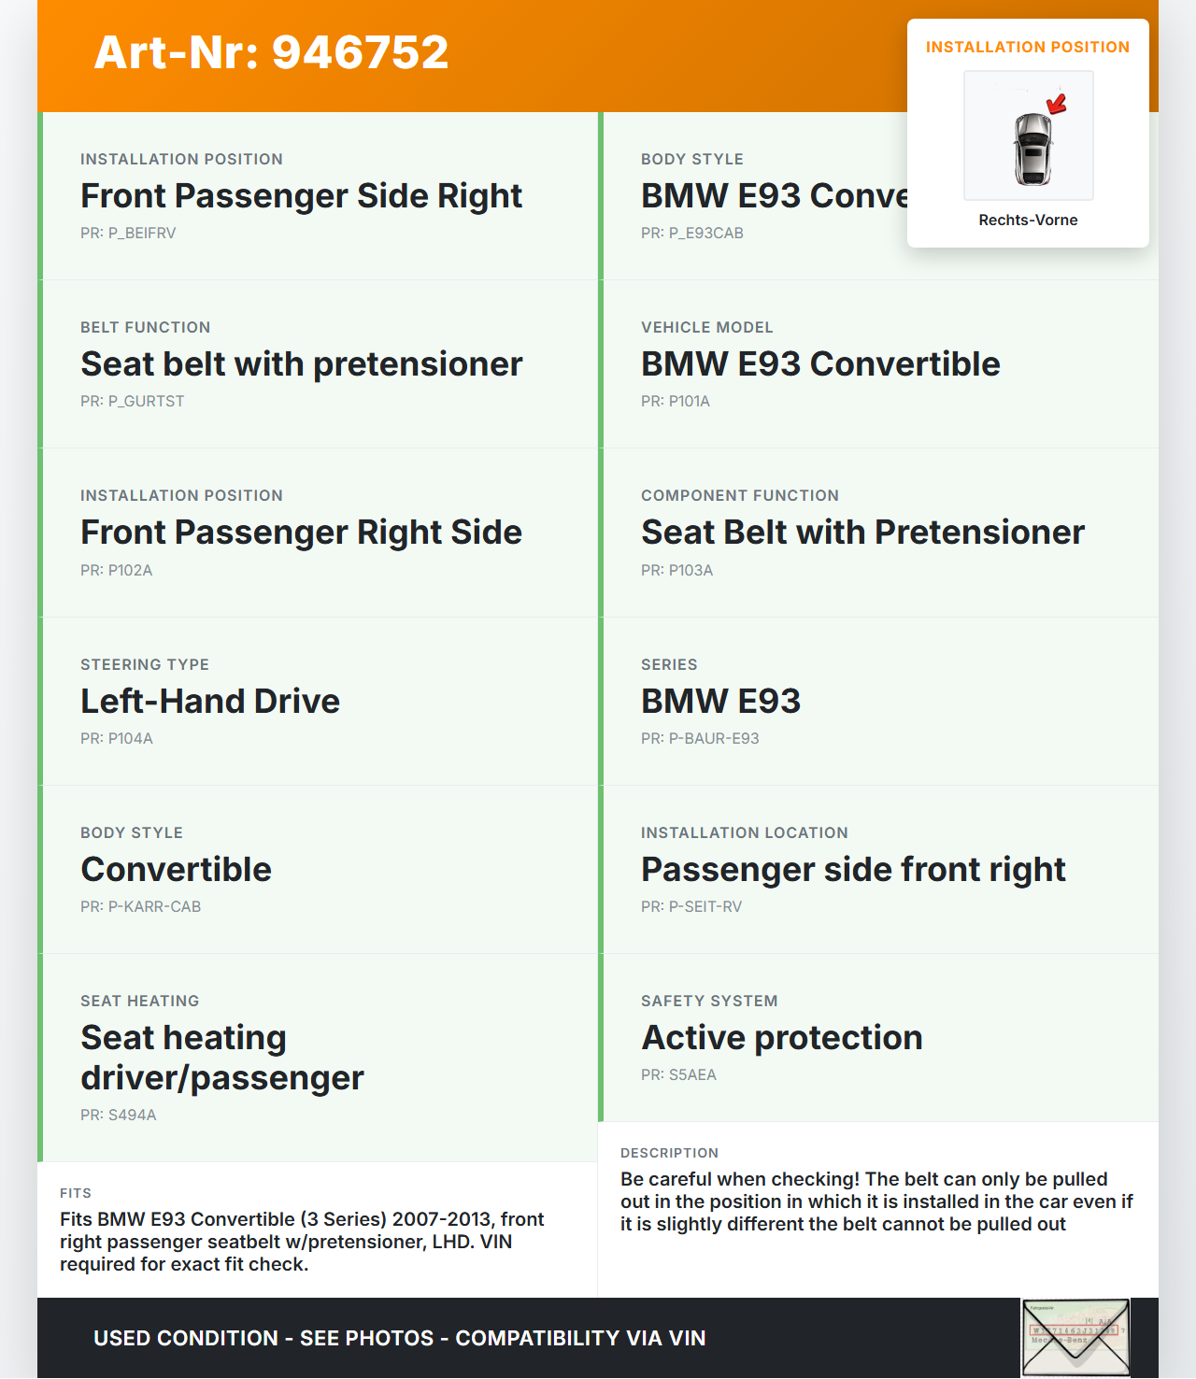This screenshot has width=1196, height=1379.
Task: Click the Fits BMW E93 Convertible paragraph
Action: 302,1242
